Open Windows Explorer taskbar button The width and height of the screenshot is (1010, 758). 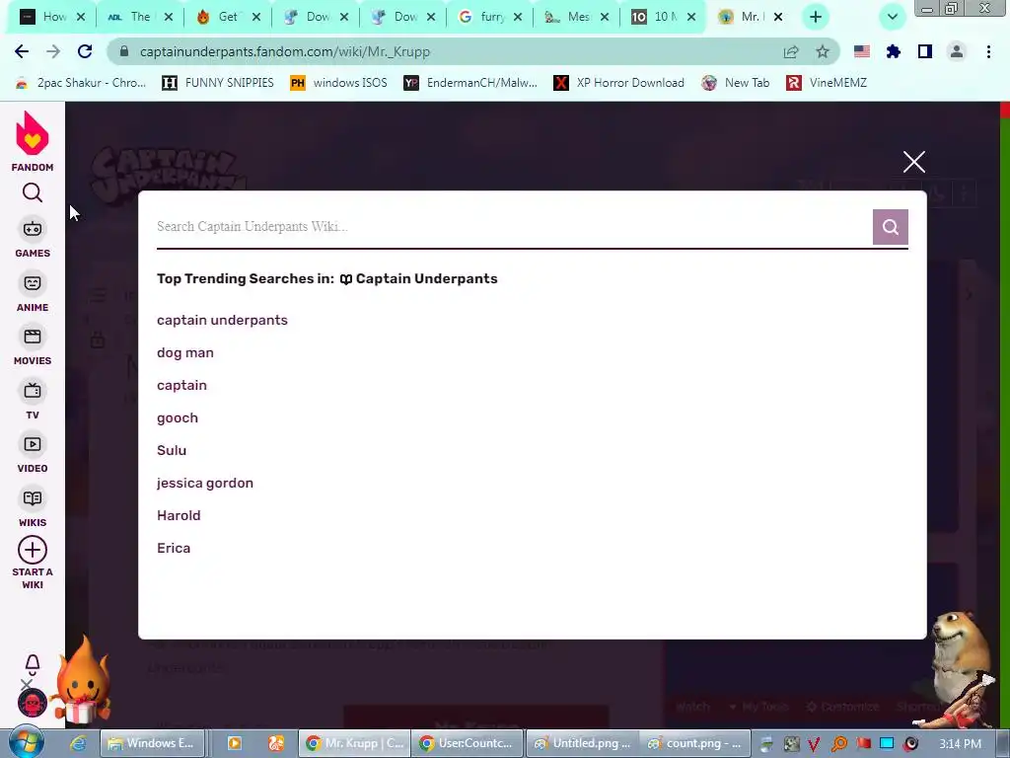click(x=152, y=743)
